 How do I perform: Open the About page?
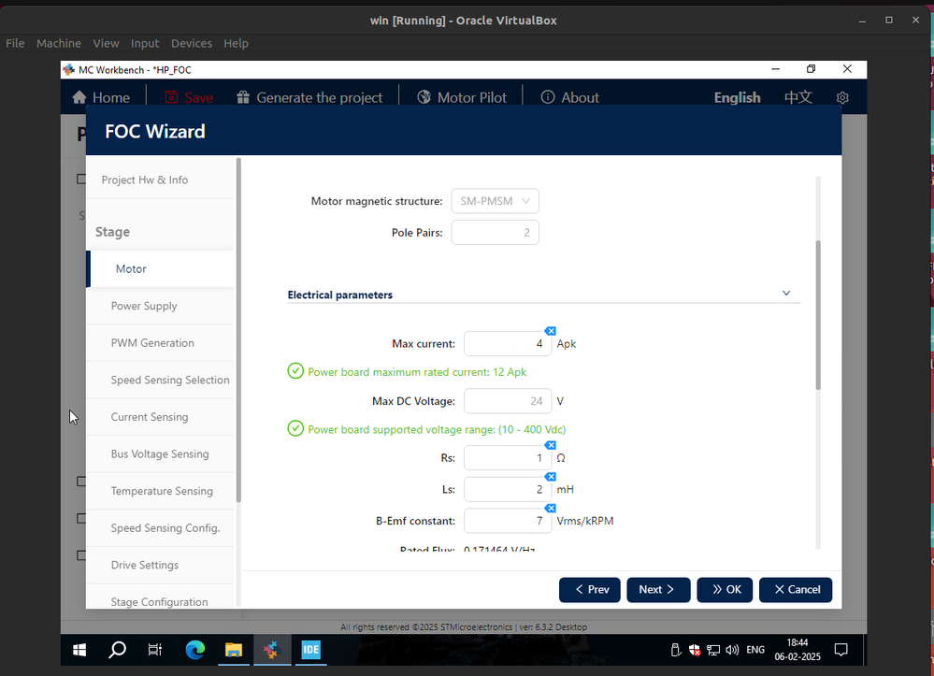569,97
